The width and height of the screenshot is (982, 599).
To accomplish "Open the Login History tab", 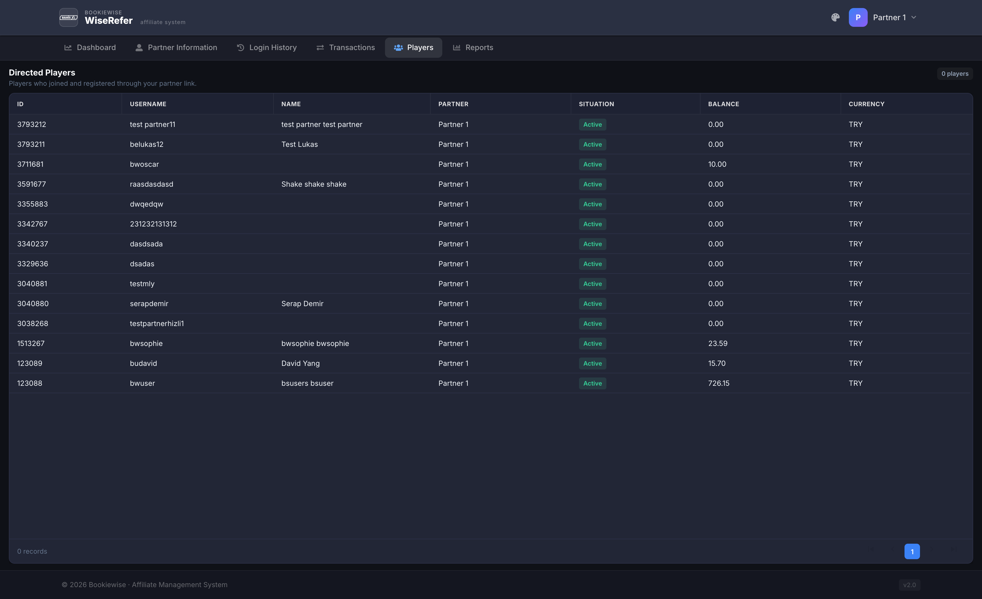I will (267, 48).
